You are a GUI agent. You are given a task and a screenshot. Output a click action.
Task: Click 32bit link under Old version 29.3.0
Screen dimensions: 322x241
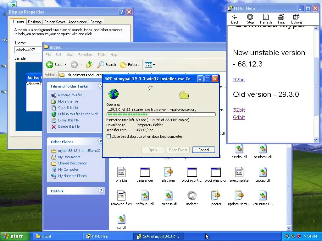tap(239, 110)
